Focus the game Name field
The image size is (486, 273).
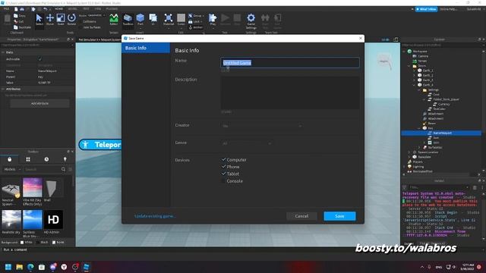[x=290, y=62]
